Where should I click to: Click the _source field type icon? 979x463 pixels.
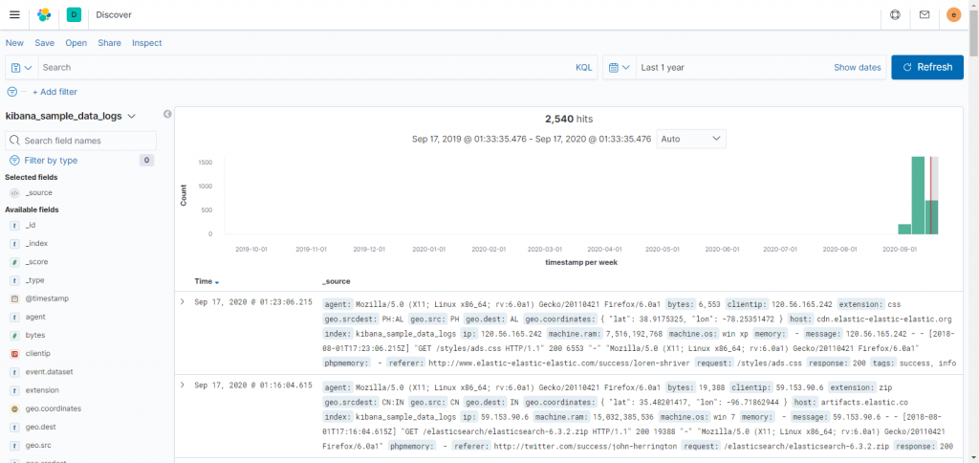(14, 193)
